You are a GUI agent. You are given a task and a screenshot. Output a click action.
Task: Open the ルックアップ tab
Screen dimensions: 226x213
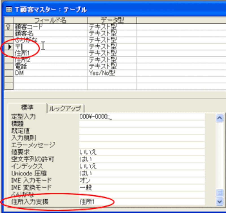pyautogui.click(x=65, y=108)
